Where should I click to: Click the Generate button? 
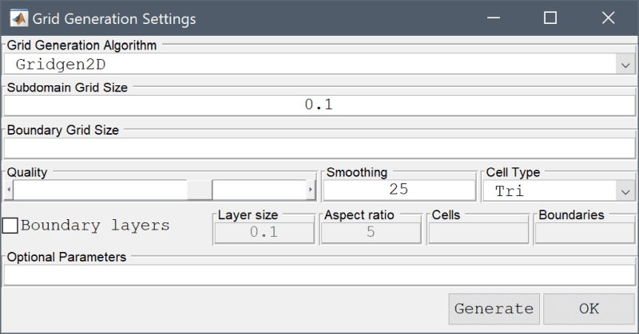(494, 308)
